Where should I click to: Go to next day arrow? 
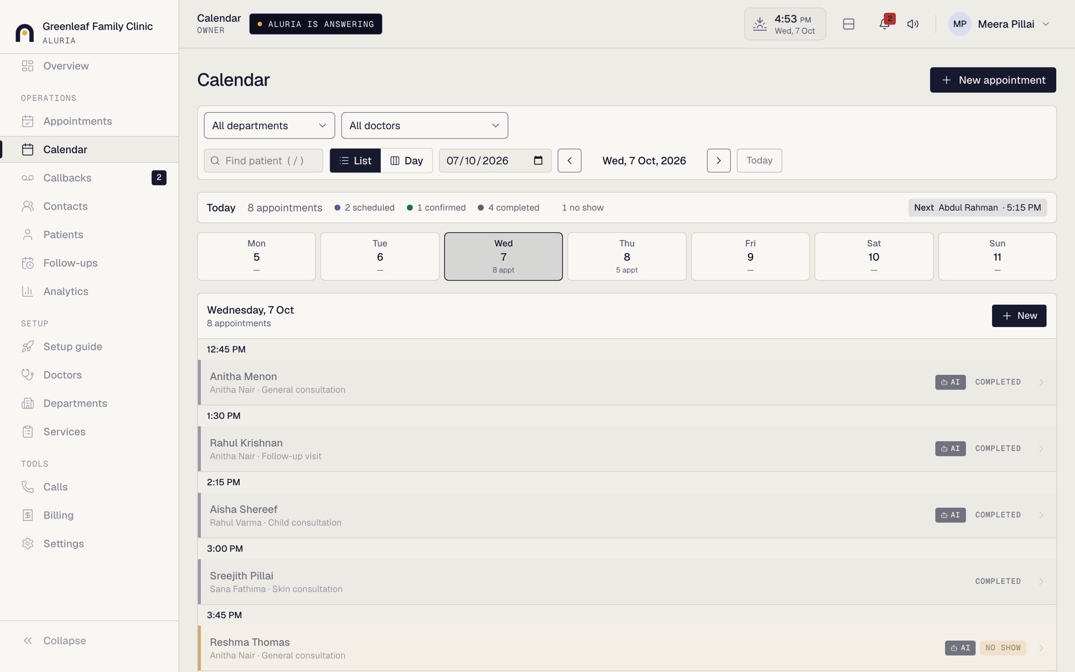719,160
